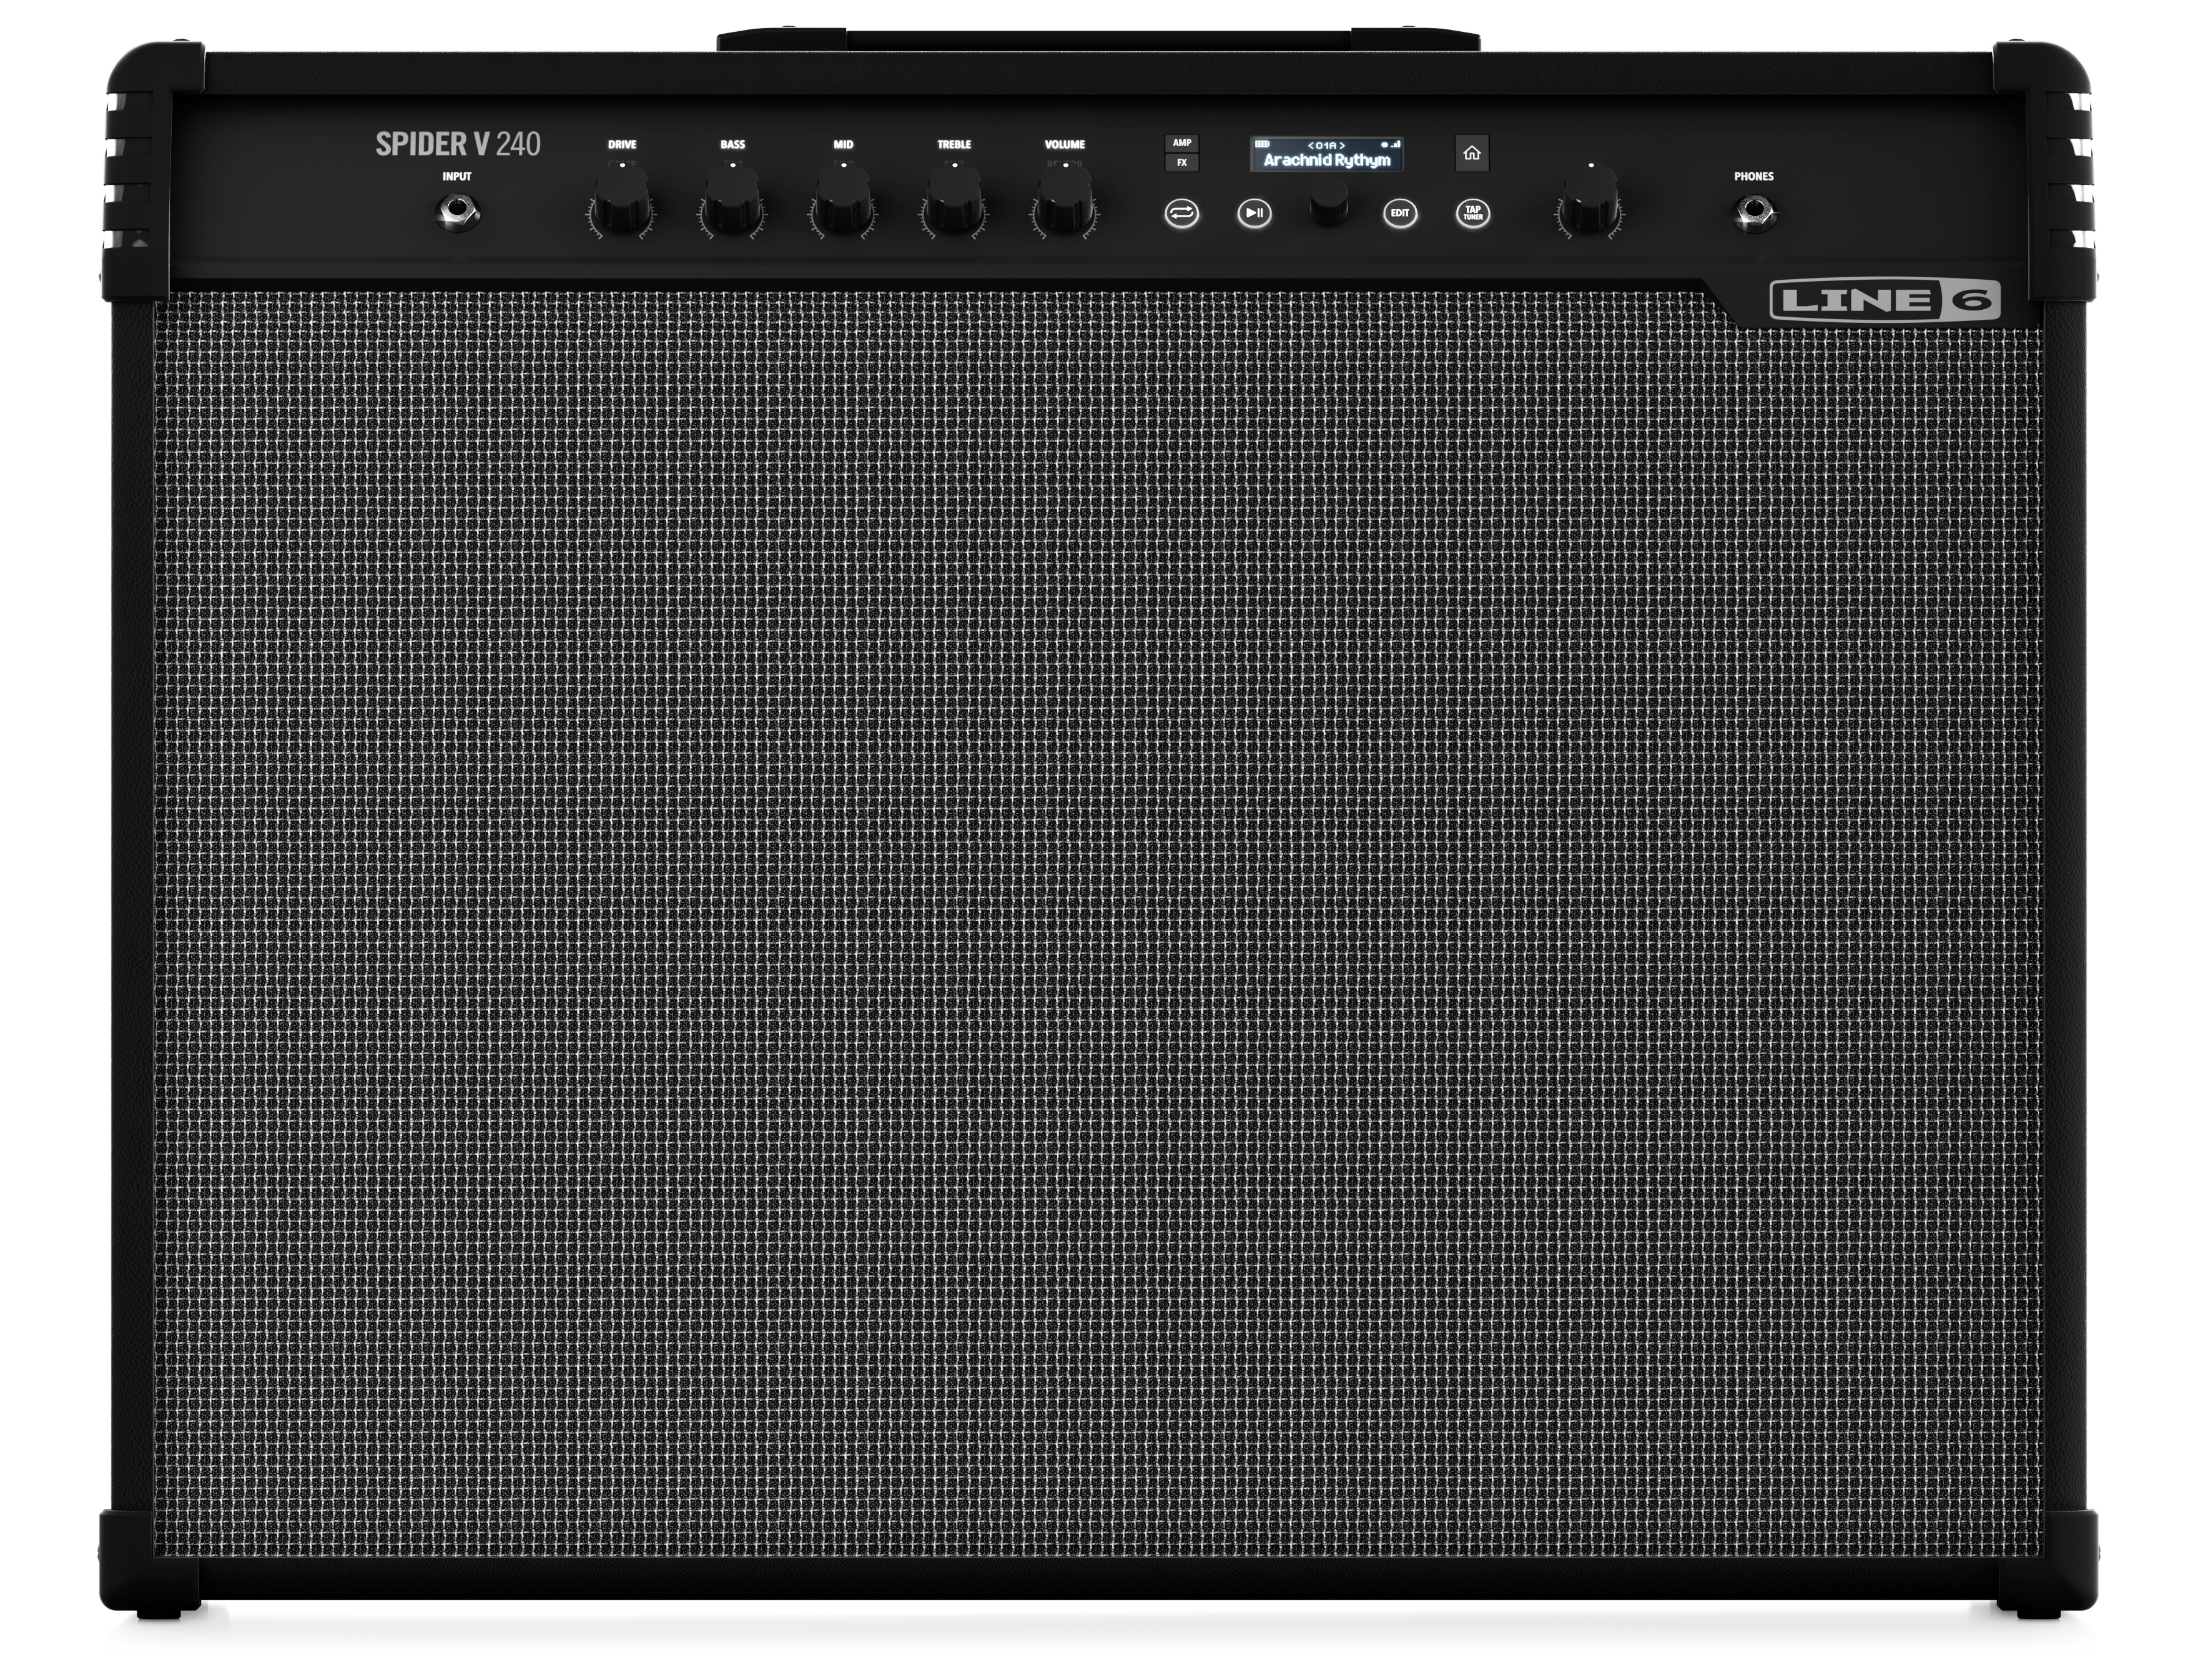
Task: Hit the TAP TUNER button
Action: point(1474,213)
